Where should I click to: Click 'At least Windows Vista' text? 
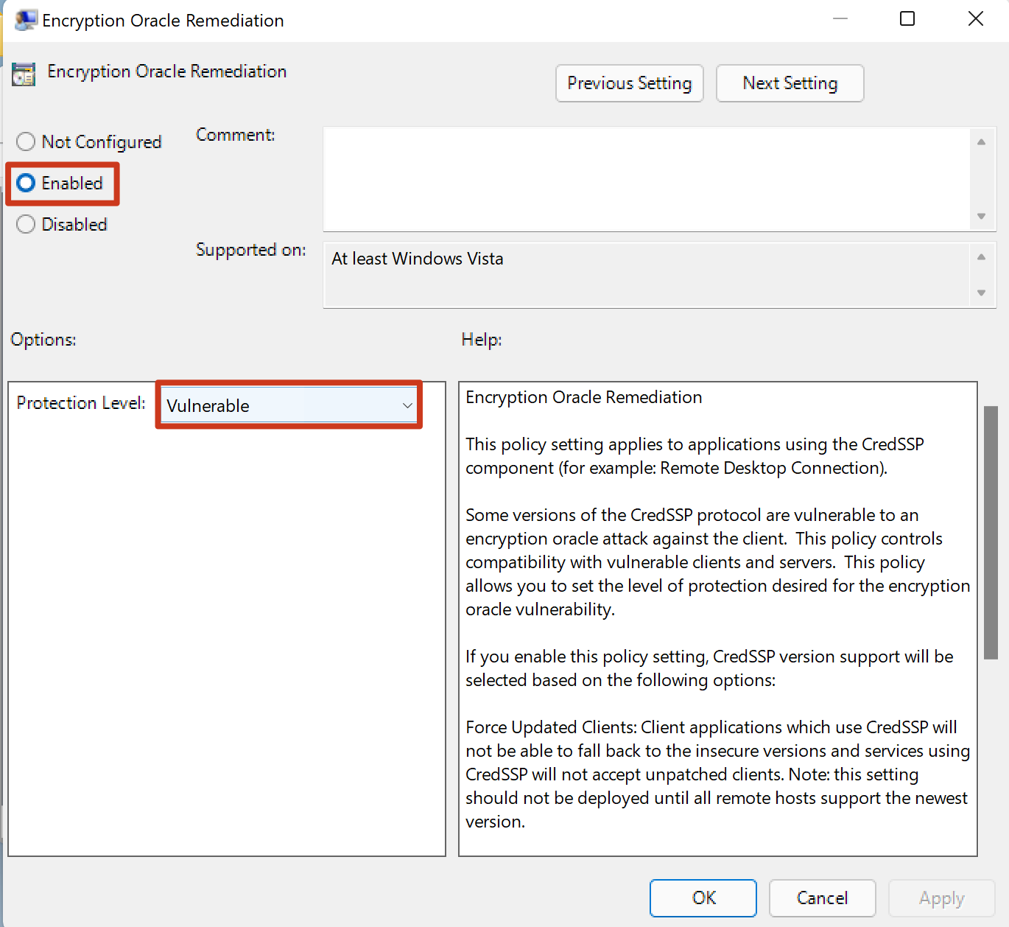pos(418,259)
